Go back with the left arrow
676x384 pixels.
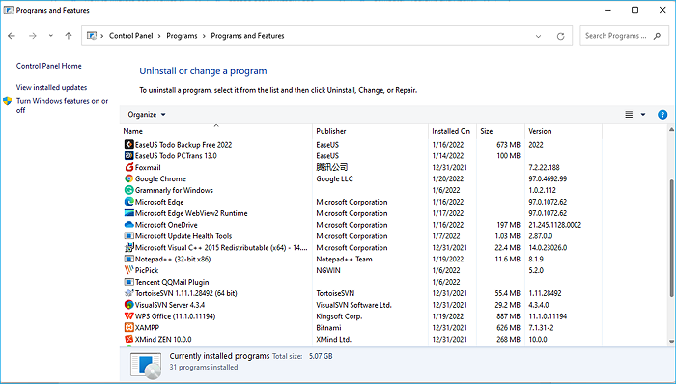coord(12,36)
